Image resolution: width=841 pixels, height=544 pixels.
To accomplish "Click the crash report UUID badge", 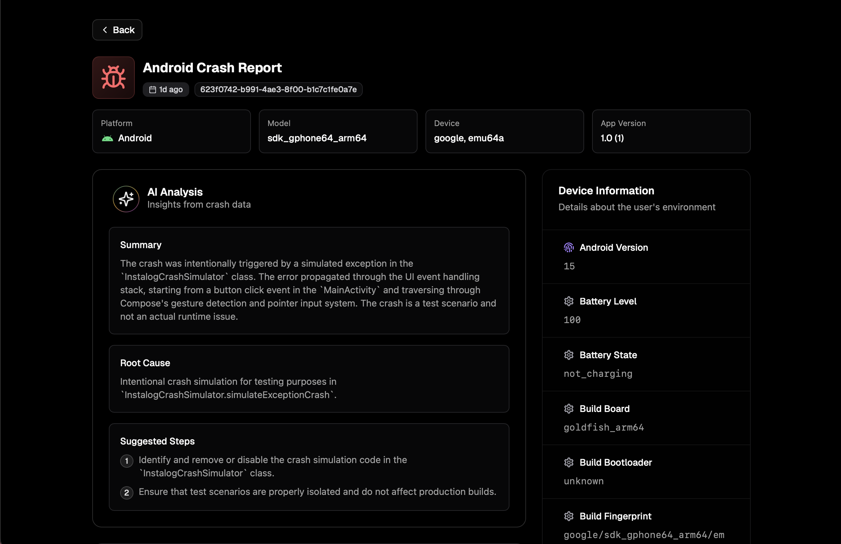I will [278, 89].
